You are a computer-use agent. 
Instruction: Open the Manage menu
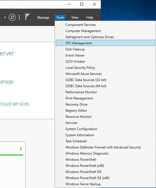point(43,18)
